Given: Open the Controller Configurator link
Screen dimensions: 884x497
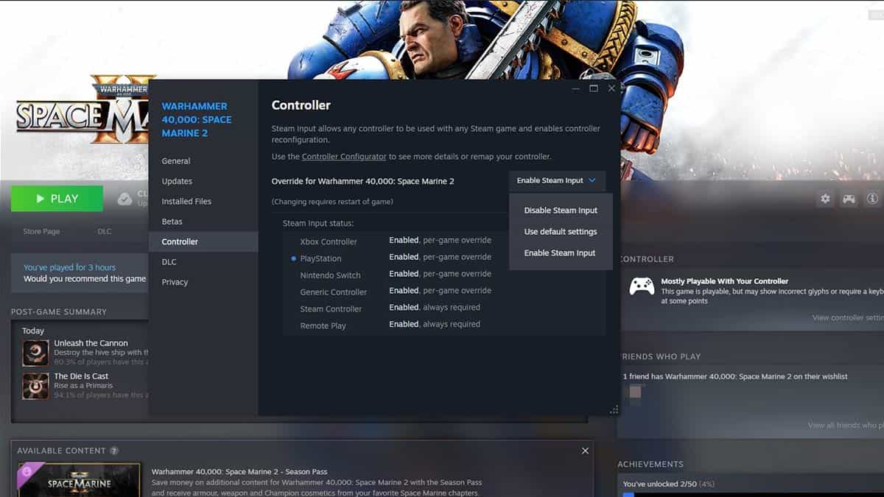Looking at the screenshot, I should click(x=344, y=157).
